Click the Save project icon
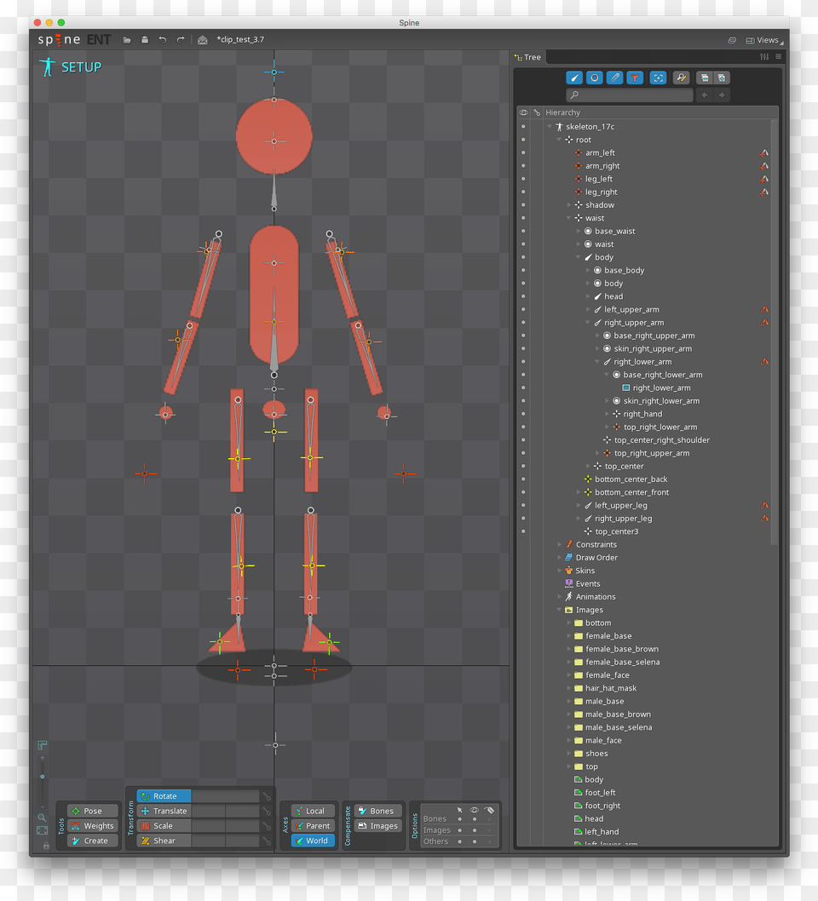The width and height of the screenshot is (818, 901). [145, 39]
